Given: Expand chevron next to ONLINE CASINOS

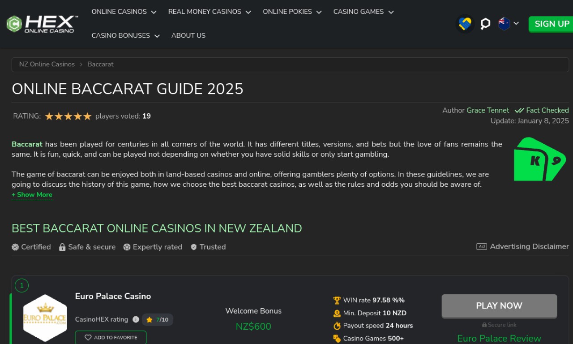Looking at the screenshot, I should (154, 12).
